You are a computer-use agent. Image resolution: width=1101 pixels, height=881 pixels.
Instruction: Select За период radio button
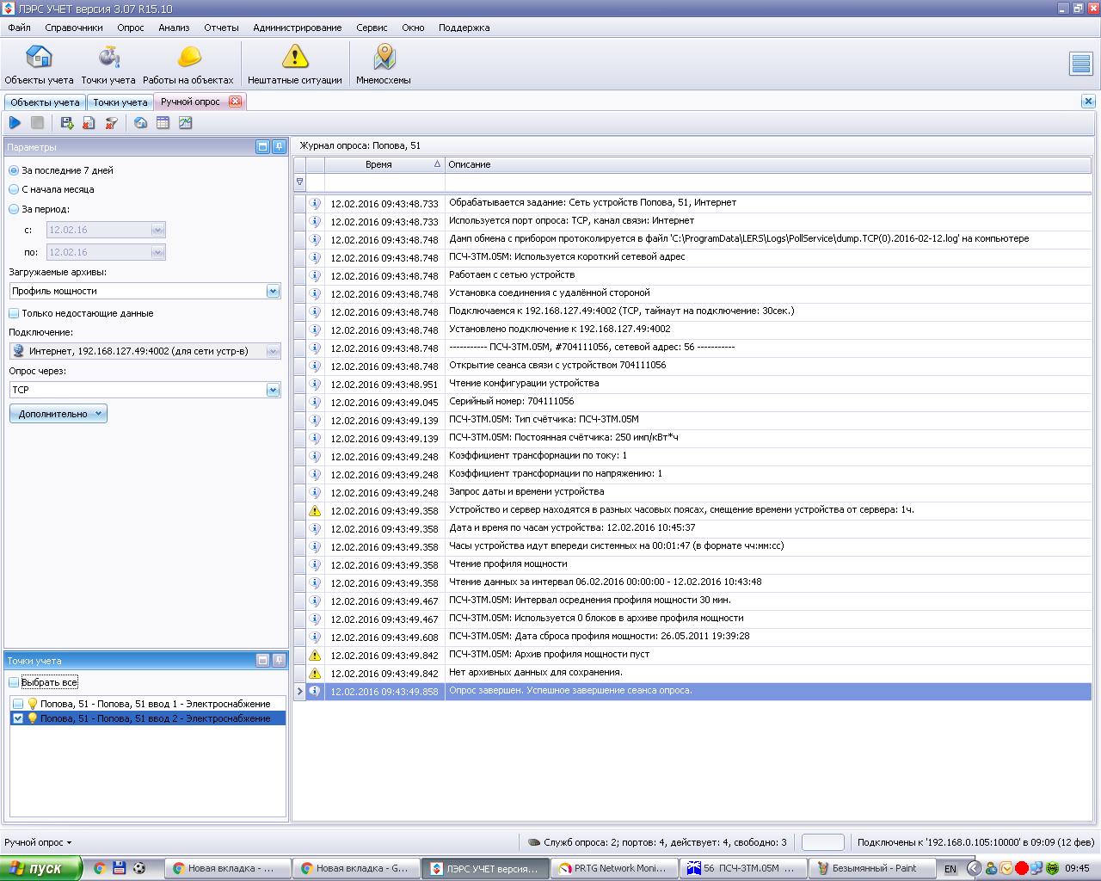(14, 209)
